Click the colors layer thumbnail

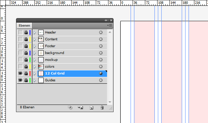coord(41,67)
